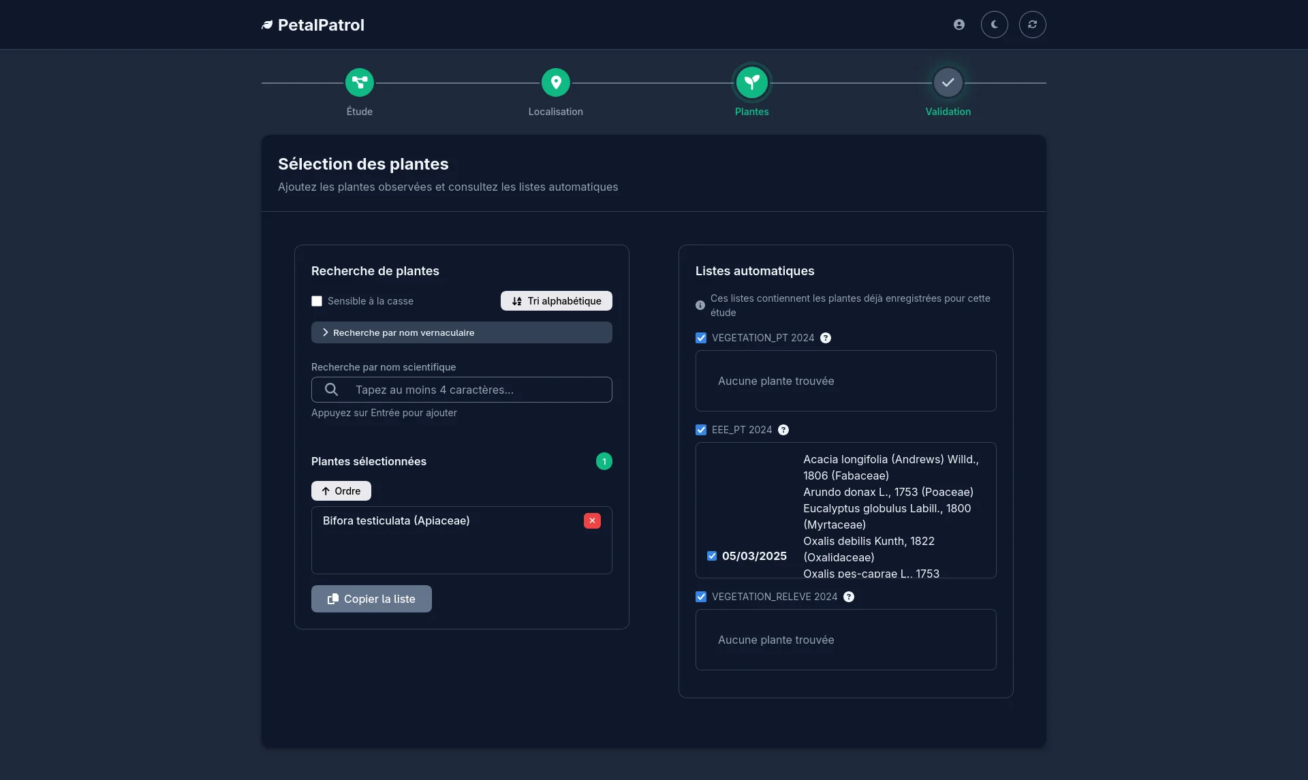Open help icon for VEGETATION_PT 2024

point(826,338)
